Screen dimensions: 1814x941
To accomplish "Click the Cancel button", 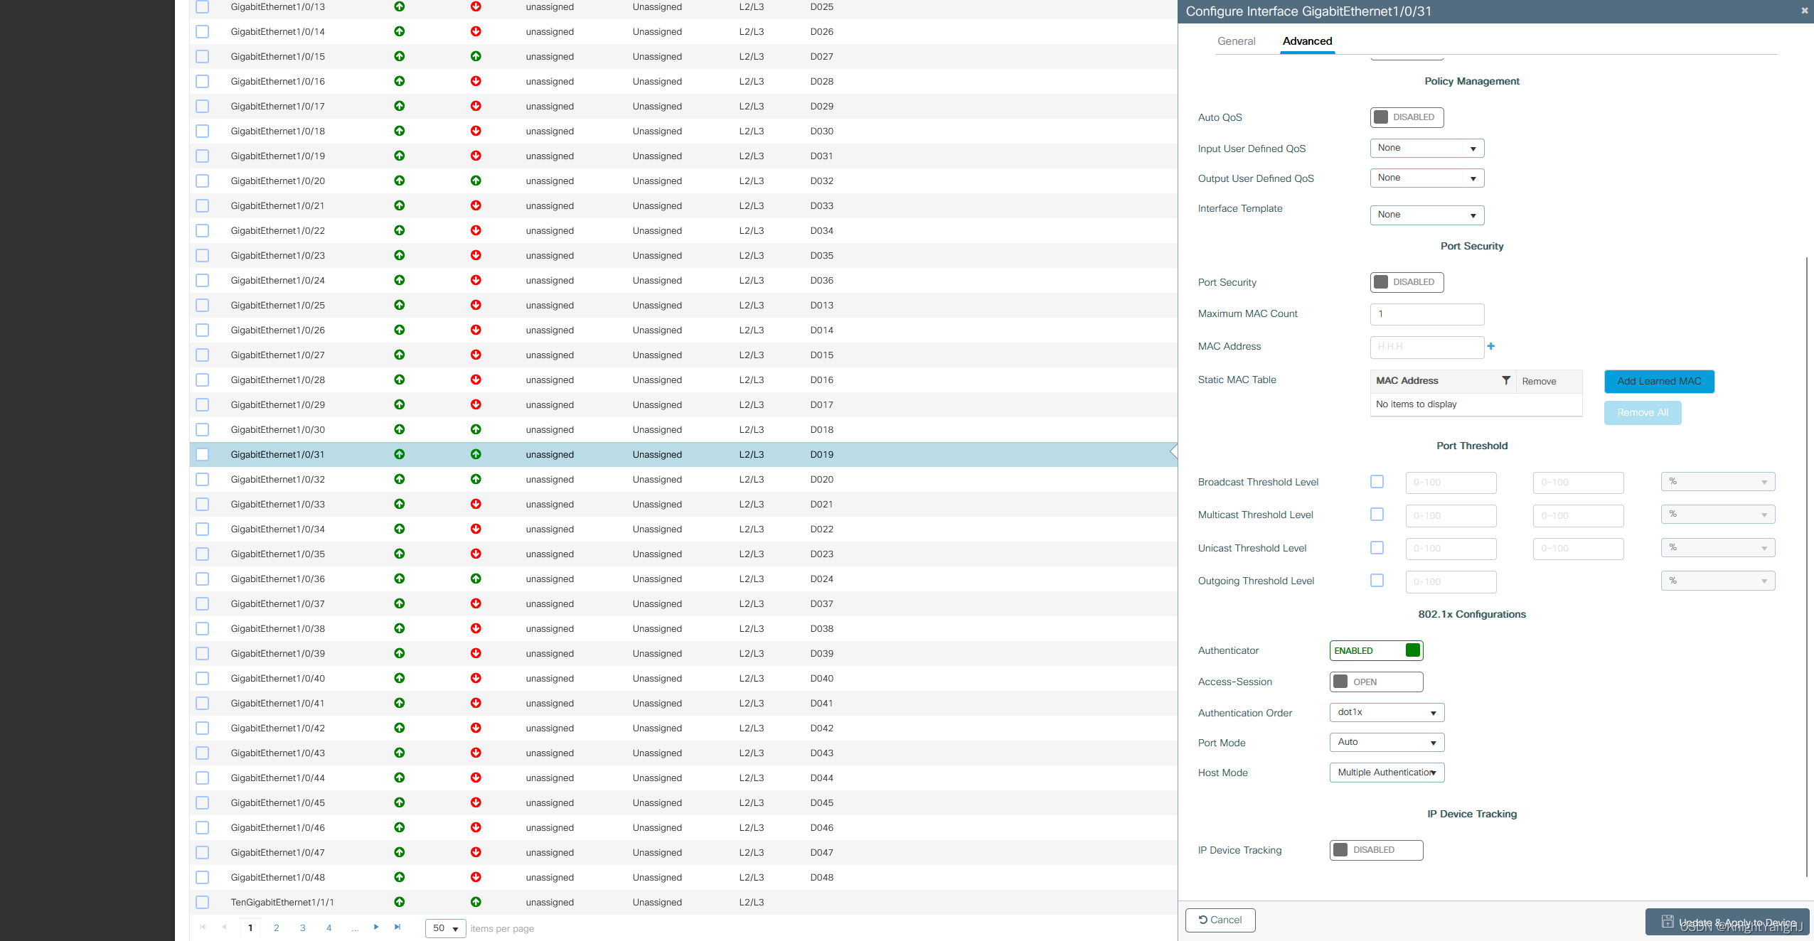I will pos(1220,920).
